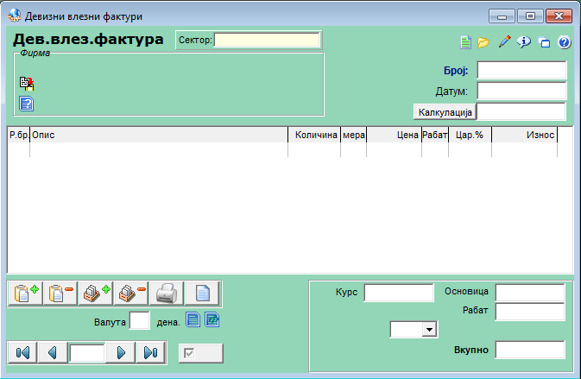
Task: Click the company lookup icon in Фирма box
Action: click(27, 84)
